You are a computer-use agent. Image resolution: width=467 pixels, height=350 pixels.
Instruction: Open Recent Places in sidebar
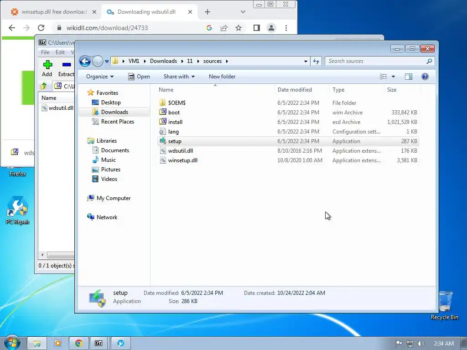[x=117, y=121]
